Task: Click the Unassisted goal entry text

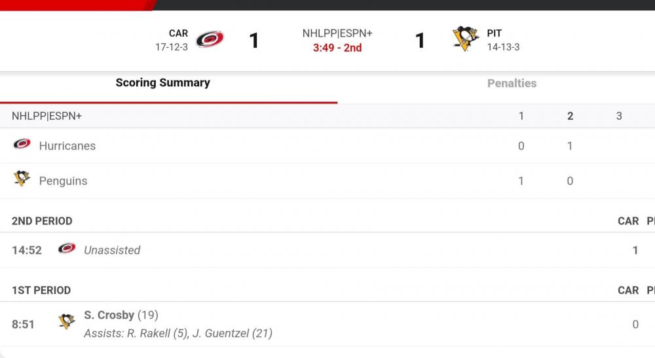Action: [112, 250]
